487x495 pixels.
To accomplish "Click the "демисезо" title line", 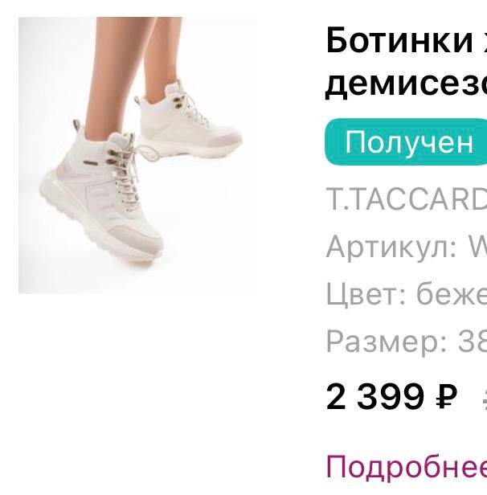I will coord(406,84).
